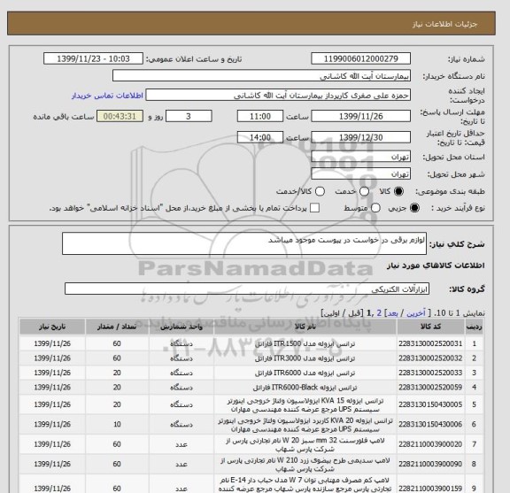Viewport: 510px width, 493px height.
Task: Go to the بعد page link
Action: tap(392, 313)
